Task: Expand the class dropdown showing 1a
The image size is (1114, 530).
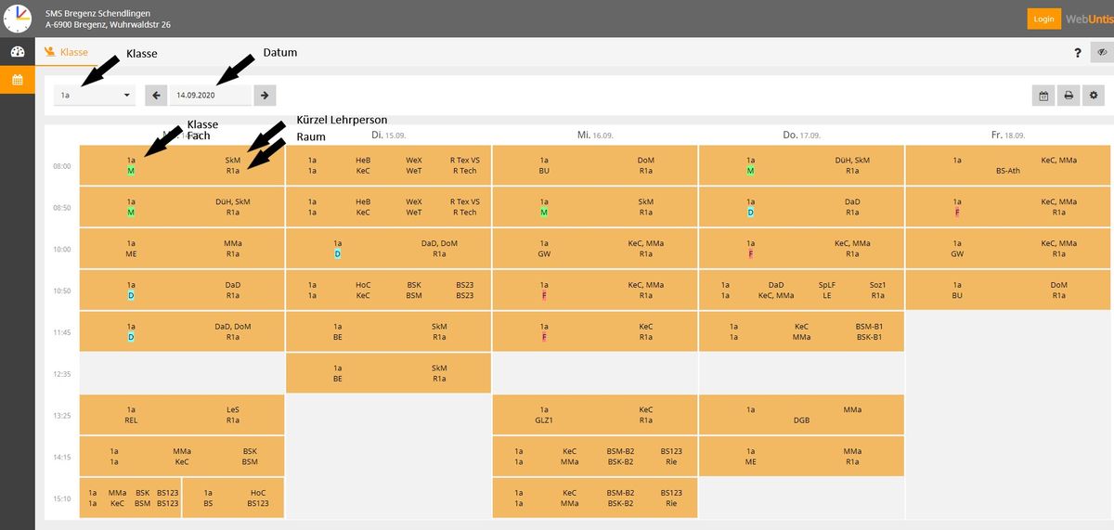Action: 95,95
